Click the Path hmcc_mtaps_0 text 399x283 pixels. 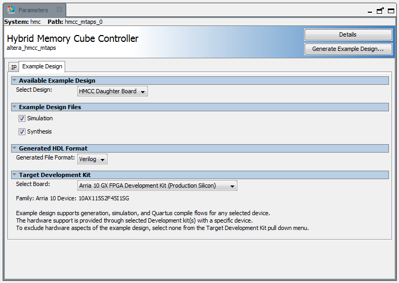click(75, 22)
